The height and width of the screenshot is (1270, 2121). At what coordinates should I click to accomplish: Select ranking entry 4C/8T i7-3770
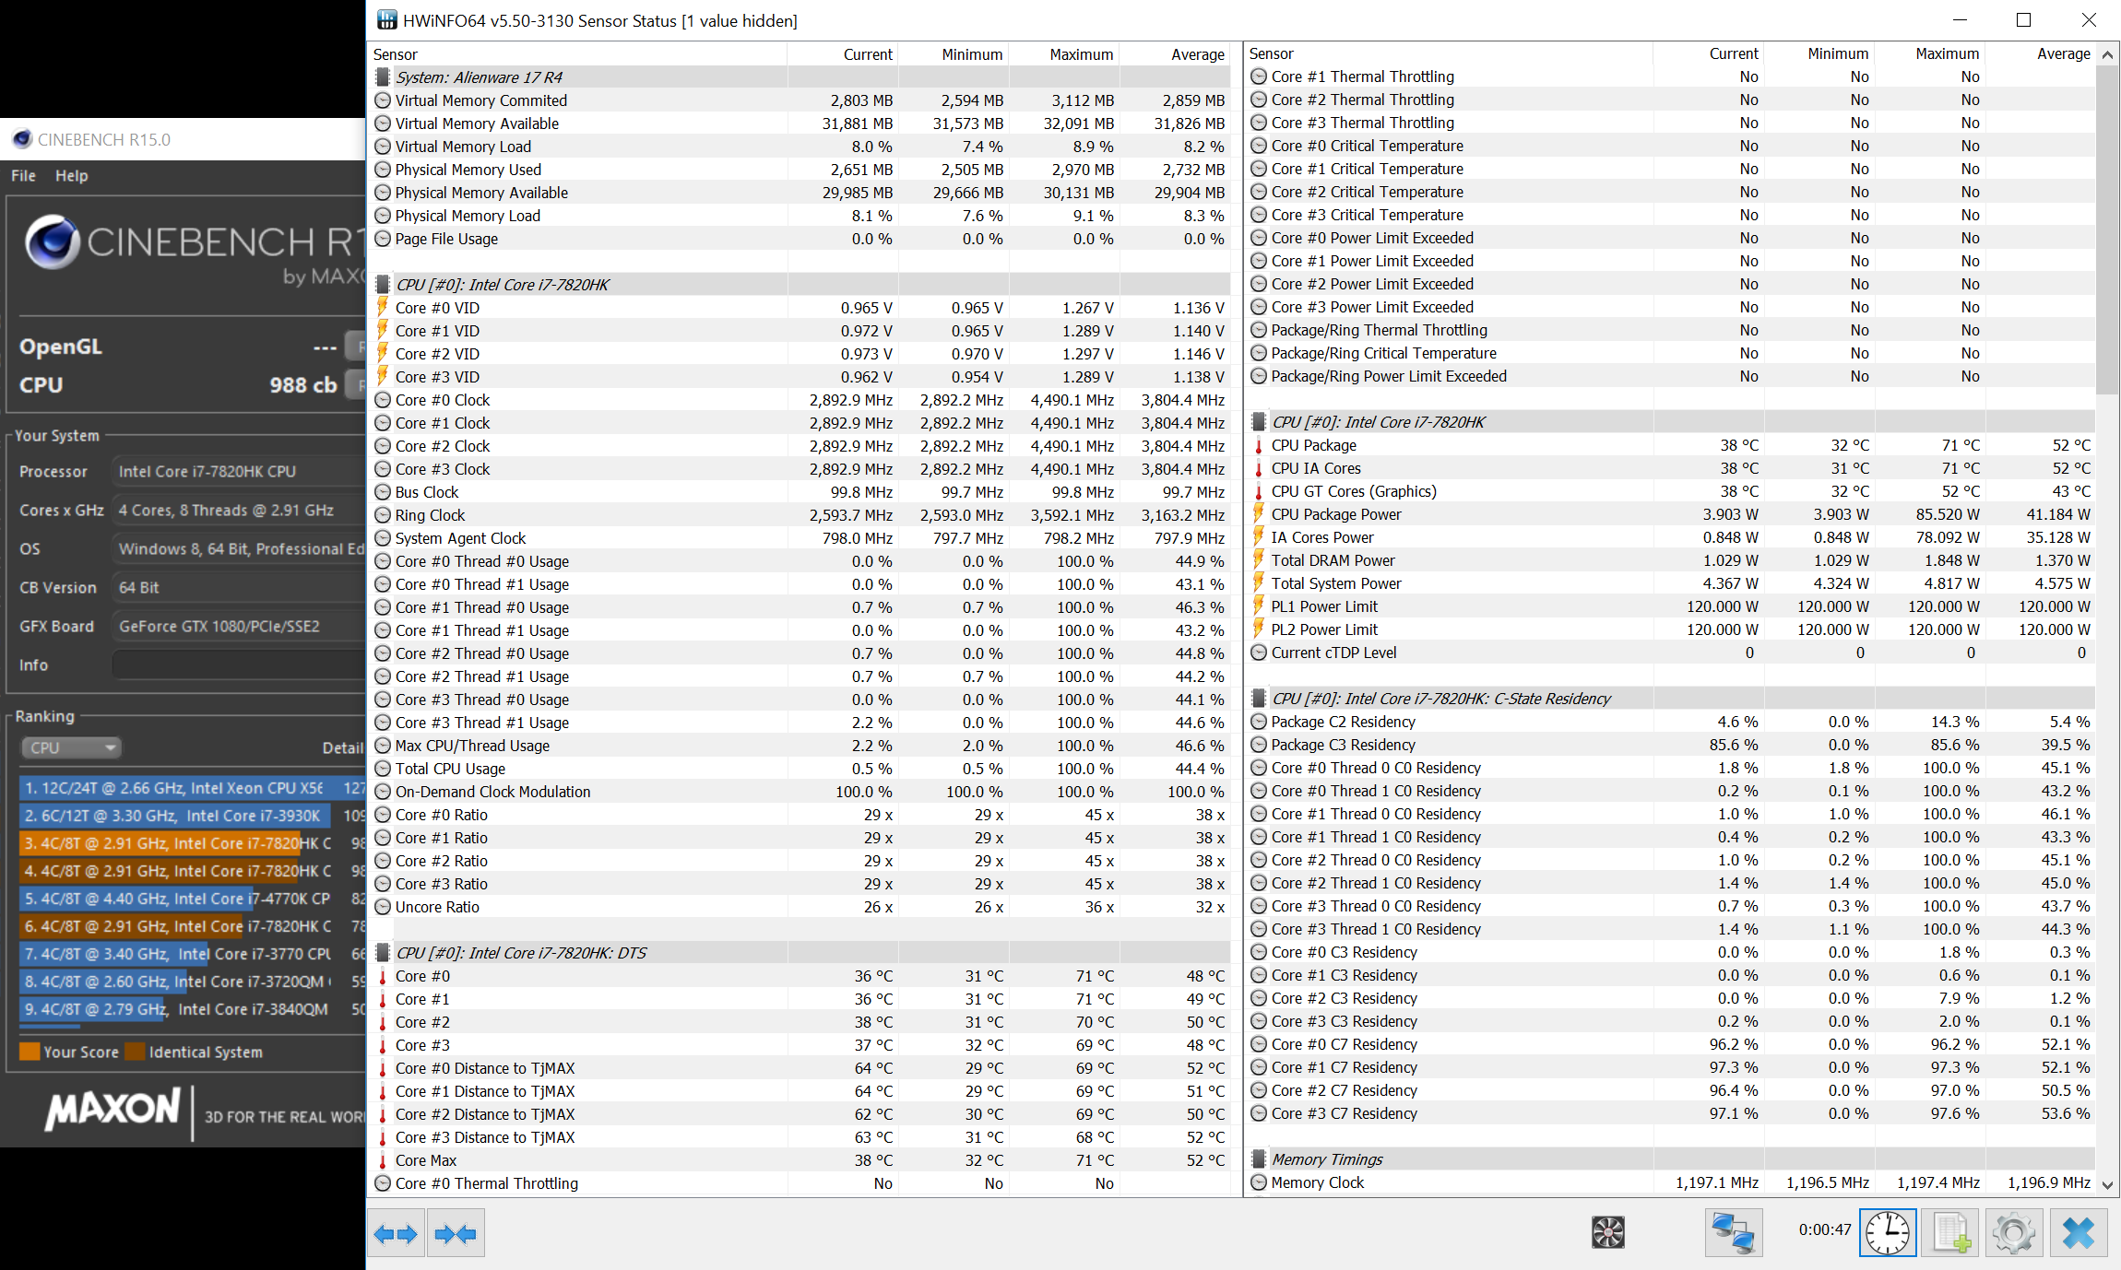point(192,954)
